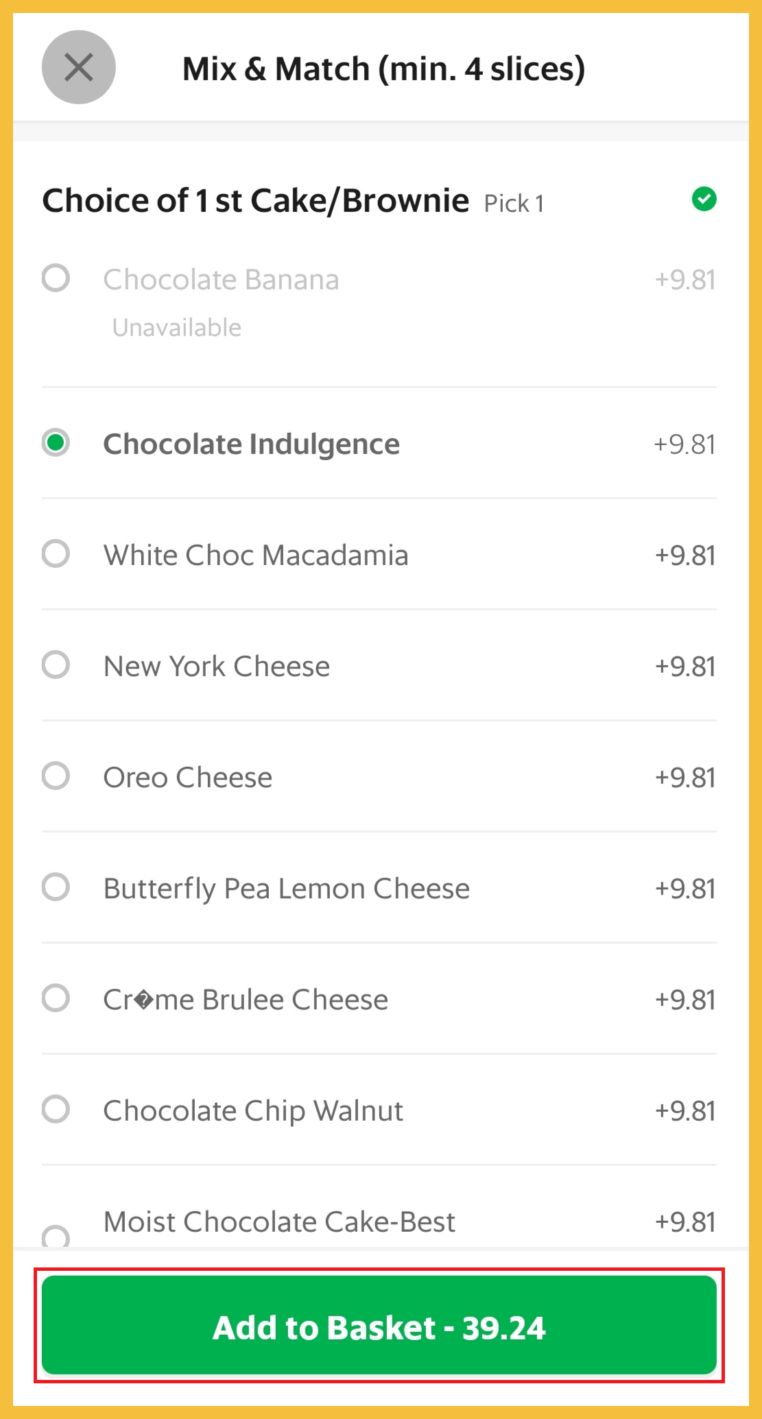This screenshot has height=1419, width=762.
Task: Tap the White Choc Macadamia label
Action: (256, 556)
